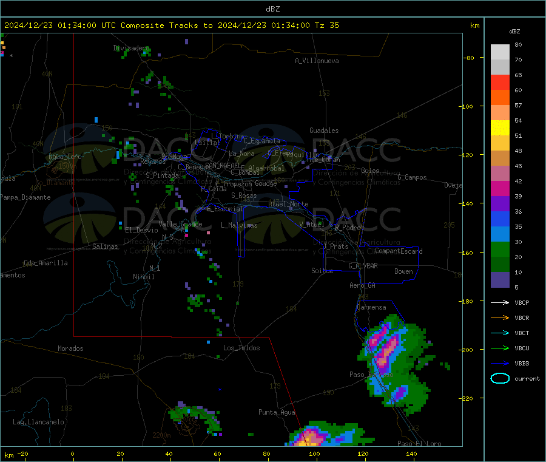Image resolution: width=546 pixels, height=462 pixels.
Task: Click the 'Divisadero' map label
Action: pos(131,48)
